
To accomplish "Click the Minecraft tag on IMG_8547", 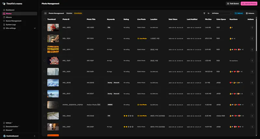I will point(116,94).
